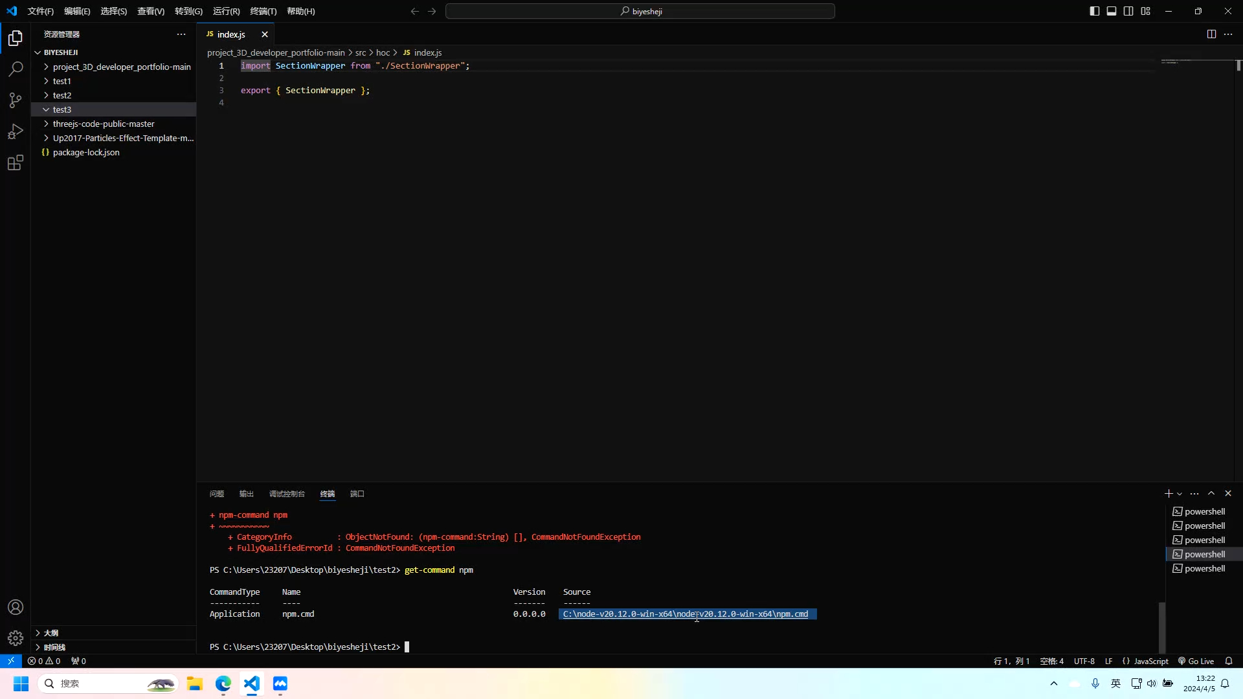Open the Search view in the activity bar
1243x699 pixels.
tap(14, 69)
